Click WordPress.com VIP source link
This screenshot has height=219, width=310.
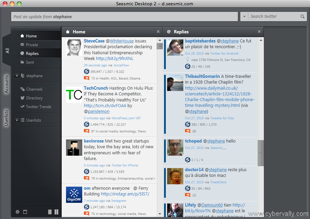[126, 118]
